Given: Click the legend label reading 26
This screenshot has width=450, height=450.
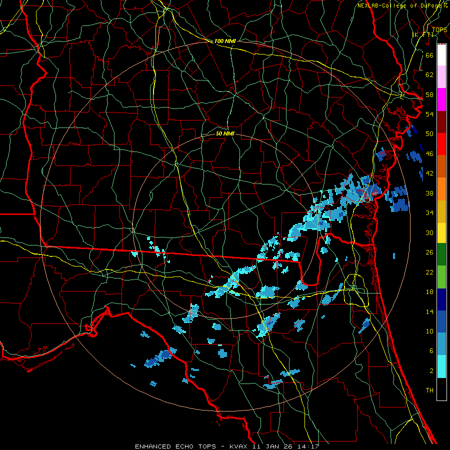Looking at the screenshot, I should pos(429,252).
